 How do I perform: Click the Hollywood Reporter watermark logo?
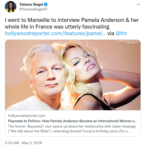[x=128, y=42]
